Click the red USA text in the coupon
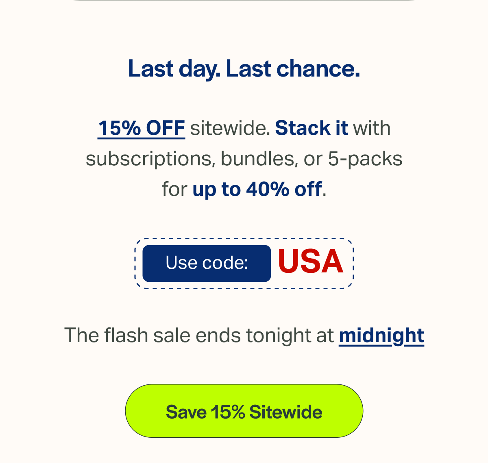Screen dimensions: 488x463 click(310, 263)
